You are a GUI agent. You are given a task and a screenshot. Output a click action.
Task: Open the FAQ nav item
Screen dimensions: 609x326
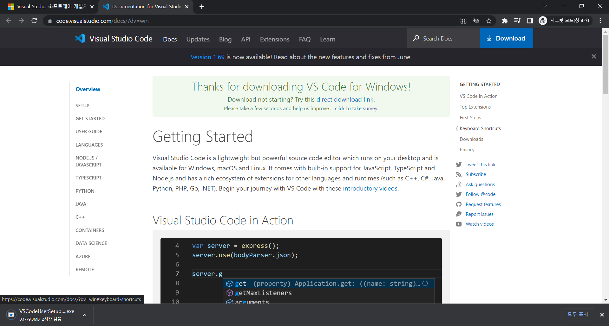point(305,39)
